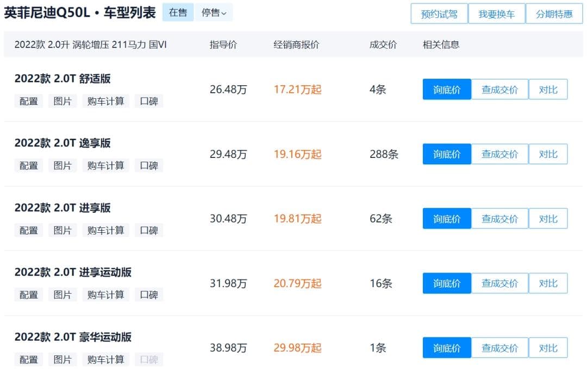This screenshot has height=375, width=587.
Task: Click the 2022款 2.0T 豪华运动版 title
Action: tap(73, 337)
